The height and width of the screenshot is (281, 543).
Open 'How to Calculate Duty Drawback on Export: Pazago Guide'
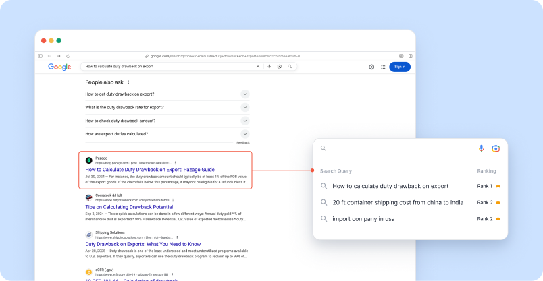click(x=150, y=170)
